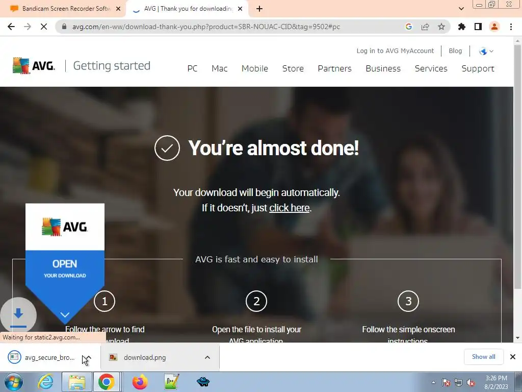Click the Chrome taskbar icon

point(107,382)
